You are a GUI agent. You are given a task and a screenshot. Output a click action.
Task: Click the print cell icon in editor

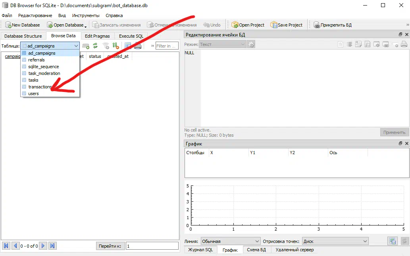(x=404, y=44)
